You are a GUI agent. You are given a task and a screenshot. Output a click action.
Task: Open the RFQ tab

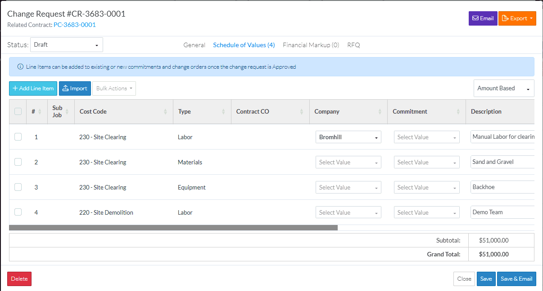pos(353,45)
